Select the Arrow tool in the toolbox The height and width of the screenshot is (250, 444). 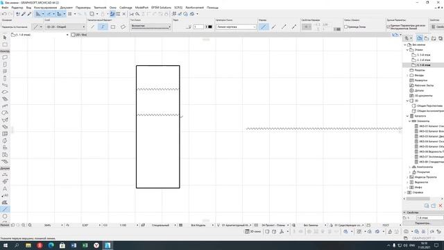5,37
